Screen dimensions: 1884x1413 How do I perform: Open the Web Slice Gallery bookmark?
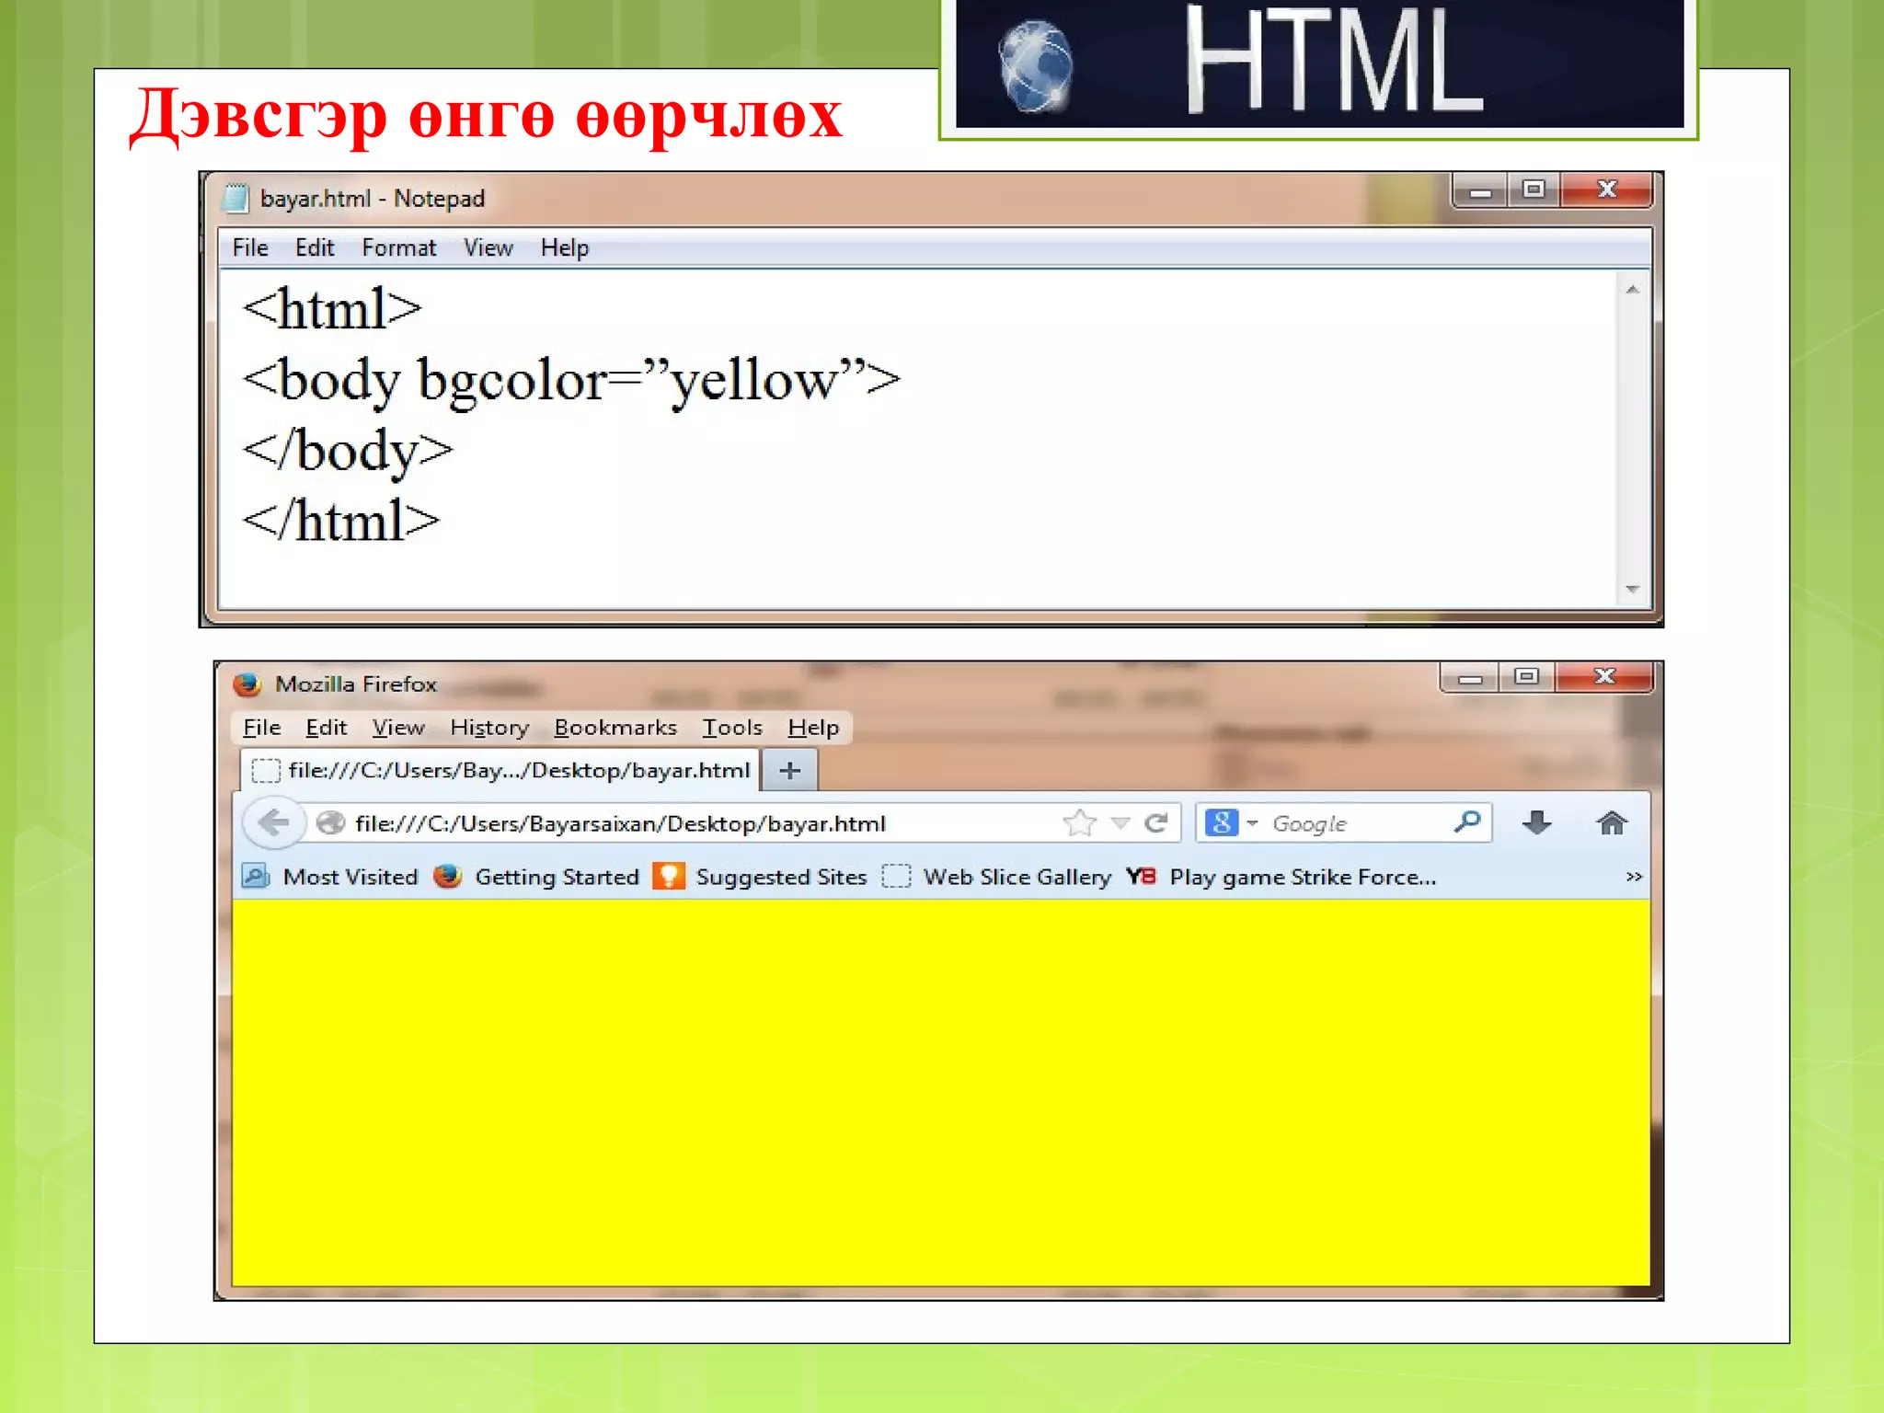tap(996, 877)
